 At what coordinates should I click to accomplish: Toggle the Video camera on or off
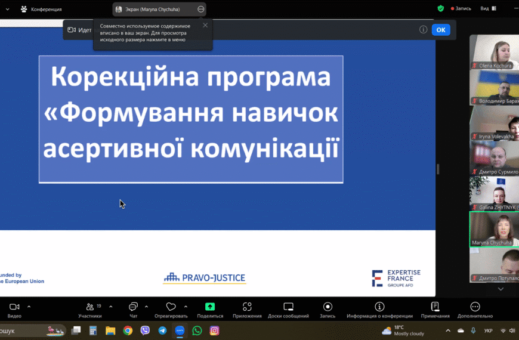[x=14, y=307]
